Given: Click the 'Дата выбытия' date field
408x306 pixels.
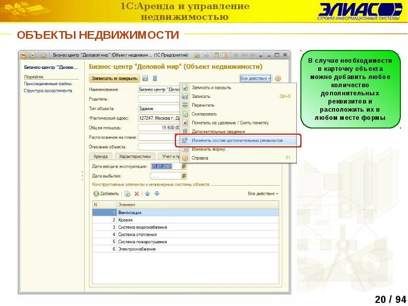Looking at the screenshot, I should [165, 176].
